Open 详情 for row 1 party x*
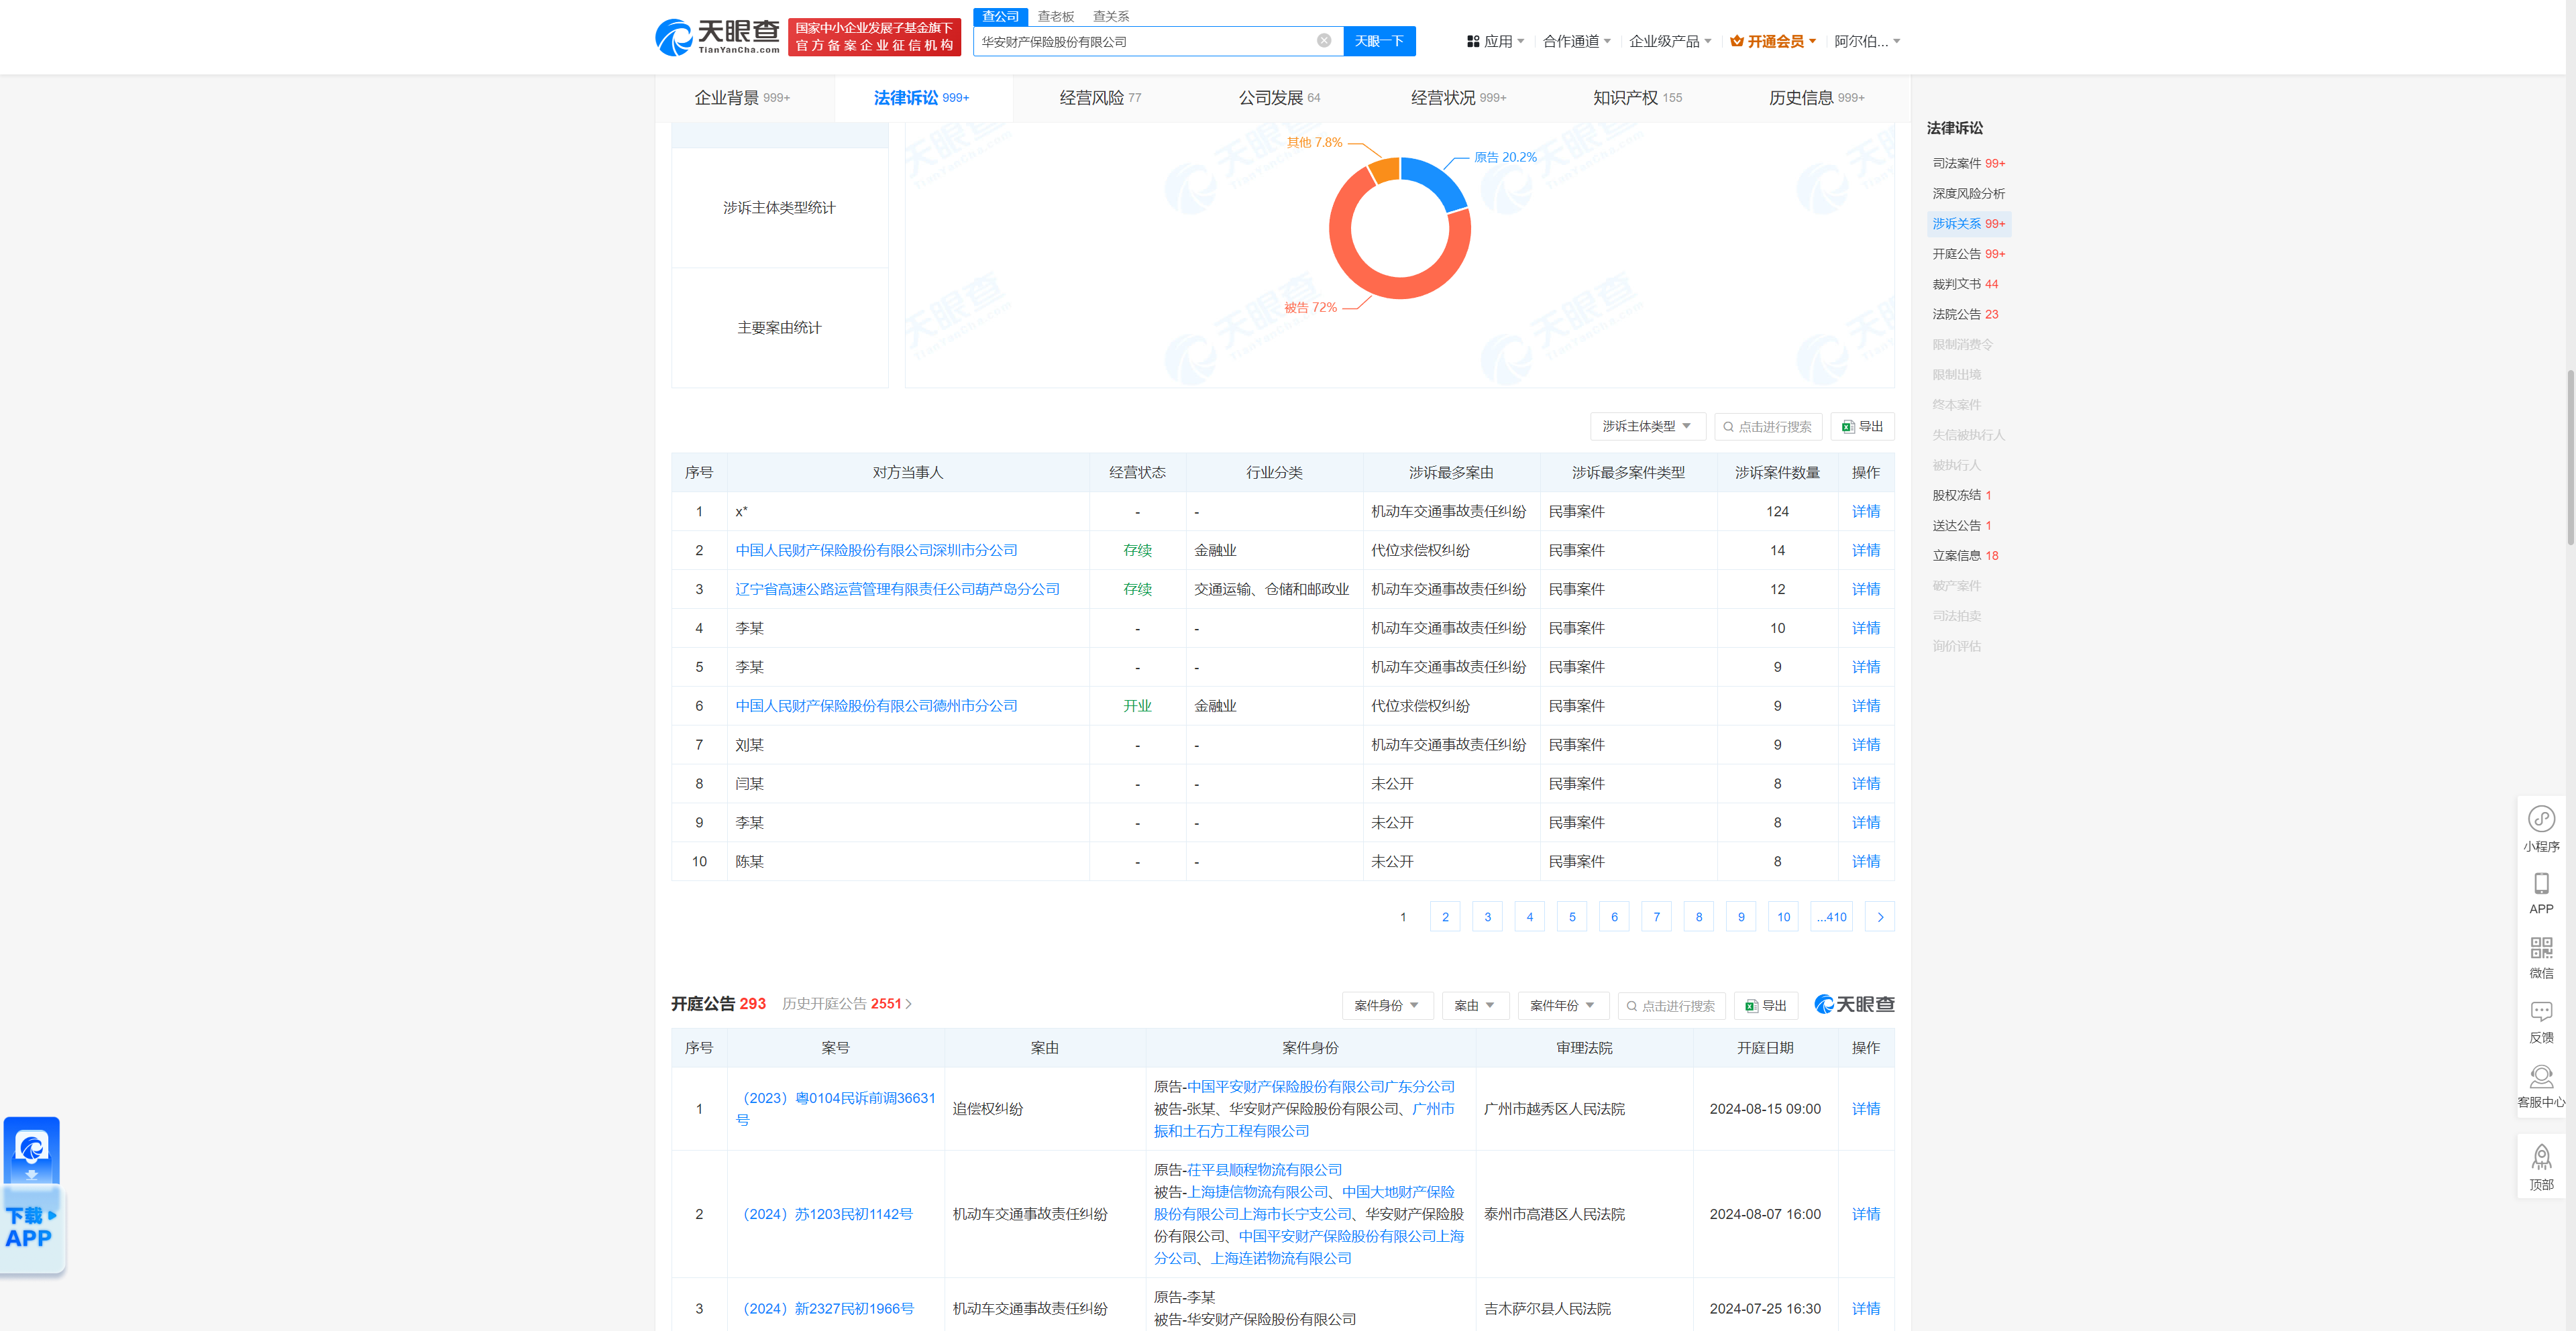Viewport: 2576px width, 1331px height. (1865, 512)
